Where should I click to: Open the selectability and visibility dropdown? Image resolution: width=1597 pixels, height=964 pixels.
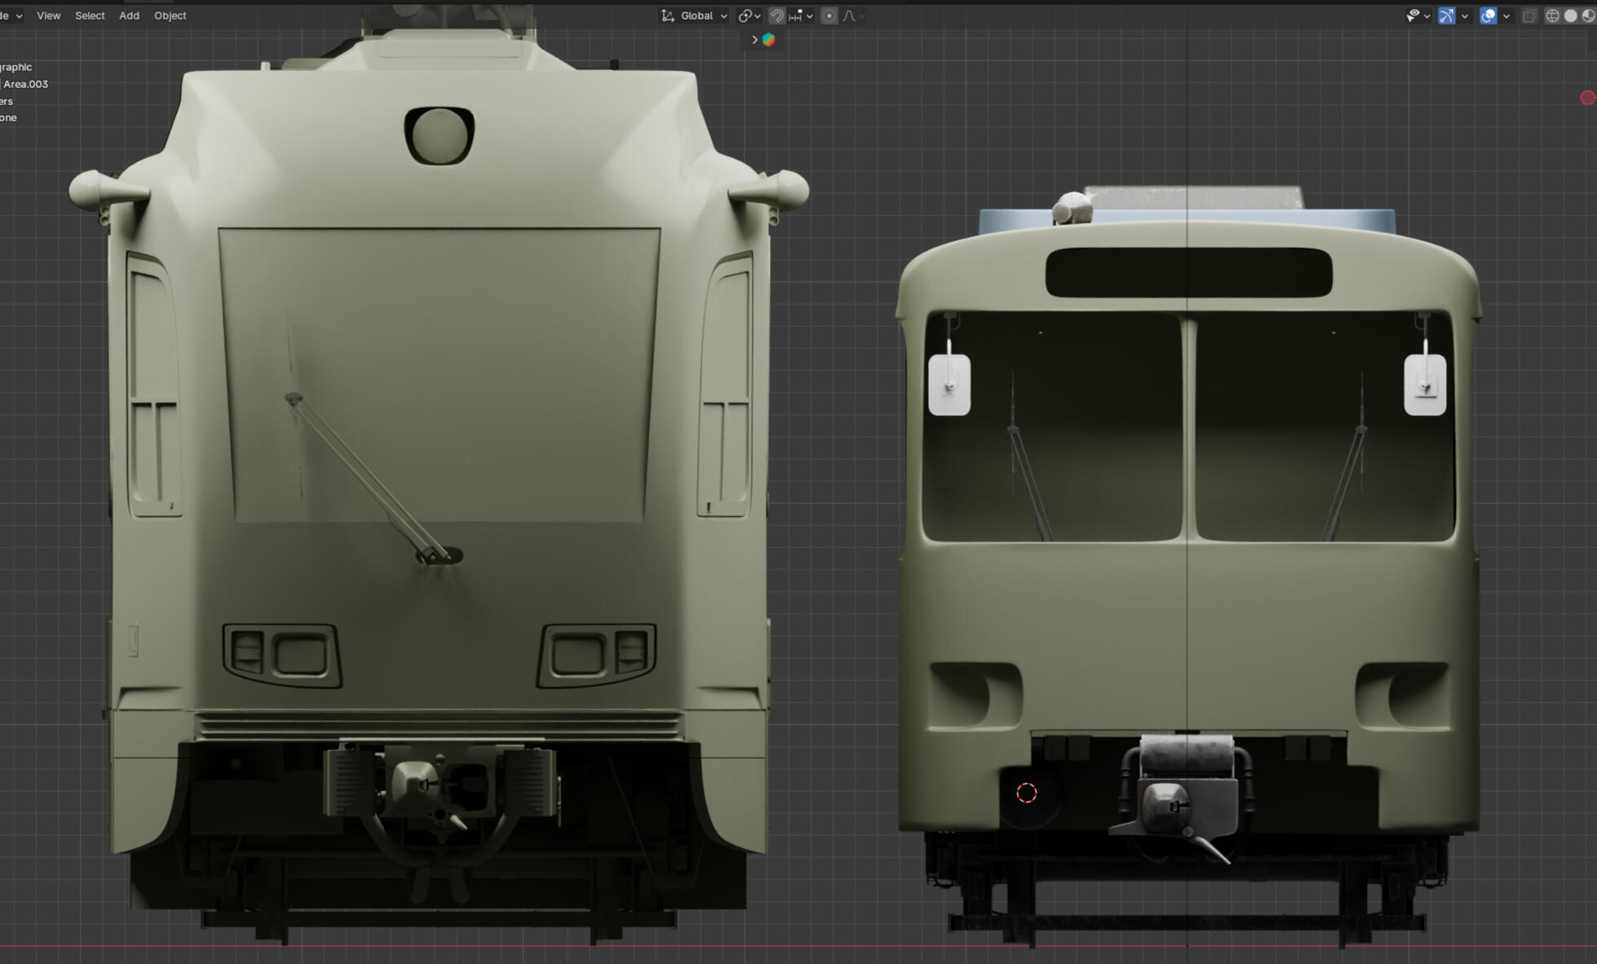1418,15
